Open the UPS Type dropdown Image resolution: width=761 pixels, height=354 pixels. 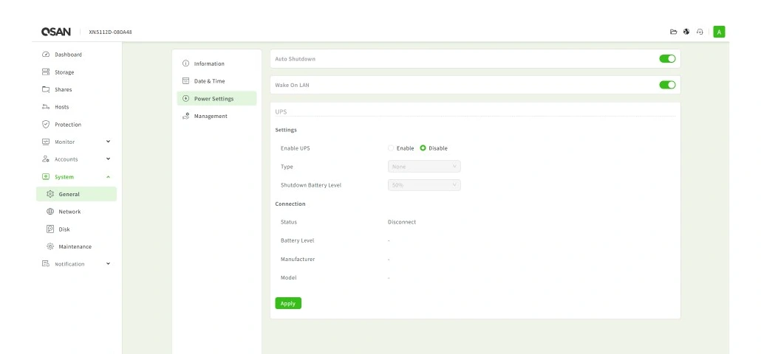tap(424, 167)
